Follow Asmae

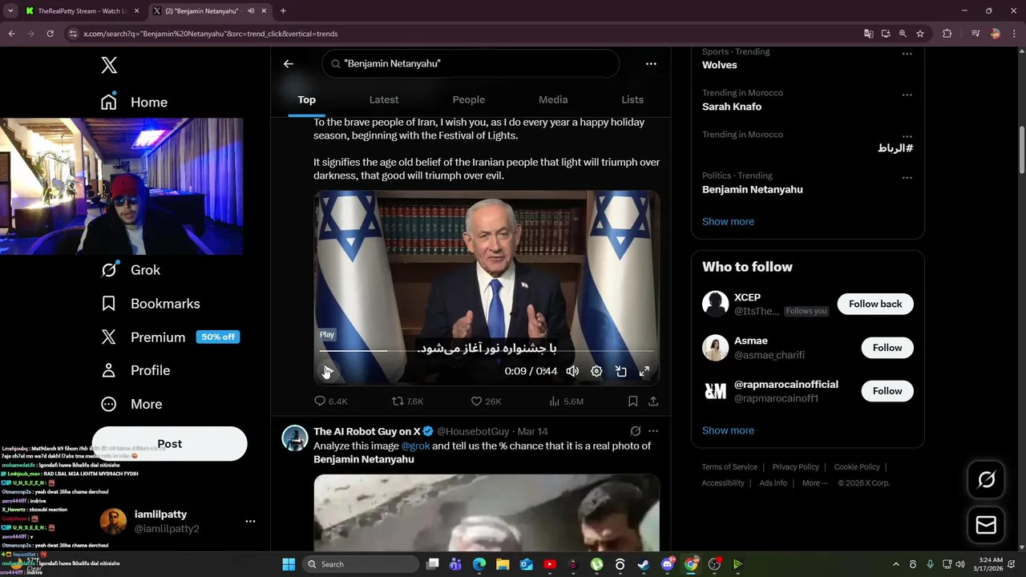pos(887,348)
